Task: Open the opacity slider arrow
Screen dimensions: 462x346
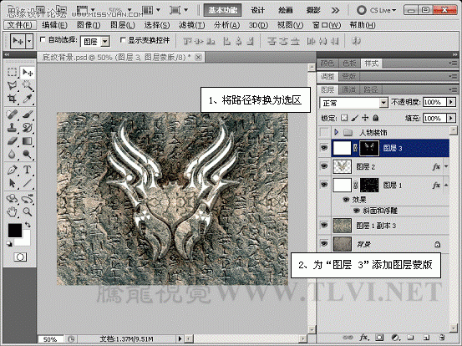Action: 451,102
